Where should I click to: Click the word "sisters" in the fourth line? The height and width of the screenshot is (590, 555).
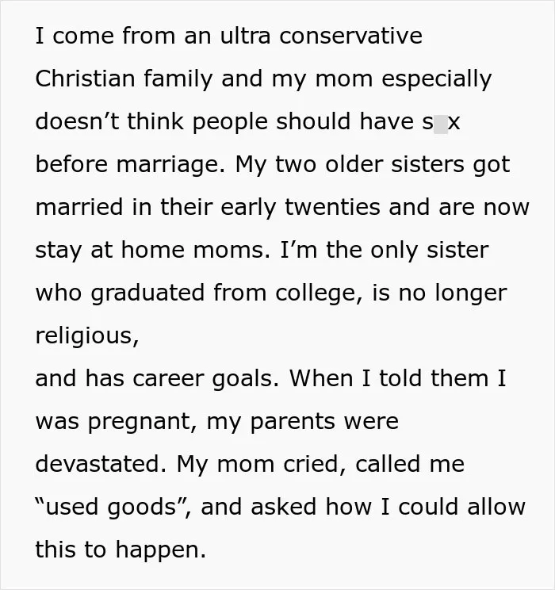[x=427, y=164]
